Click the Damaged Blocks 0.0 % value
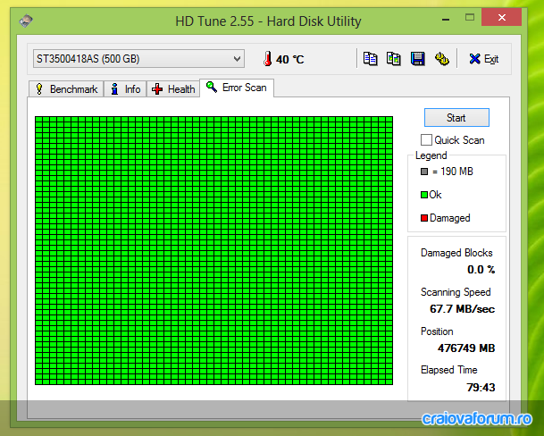 tap(481, 270)
